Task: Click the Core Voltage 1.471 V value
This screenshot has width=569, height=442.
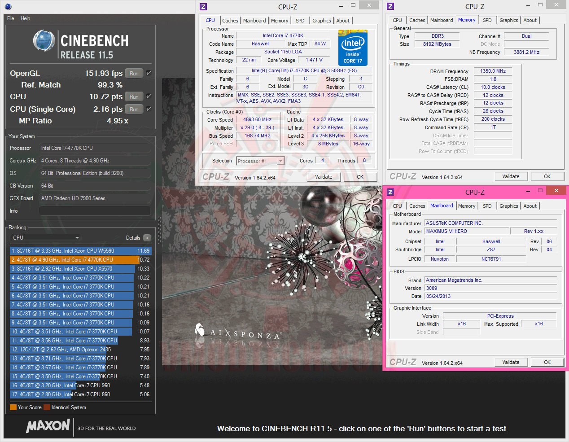Action: (314, 60)
